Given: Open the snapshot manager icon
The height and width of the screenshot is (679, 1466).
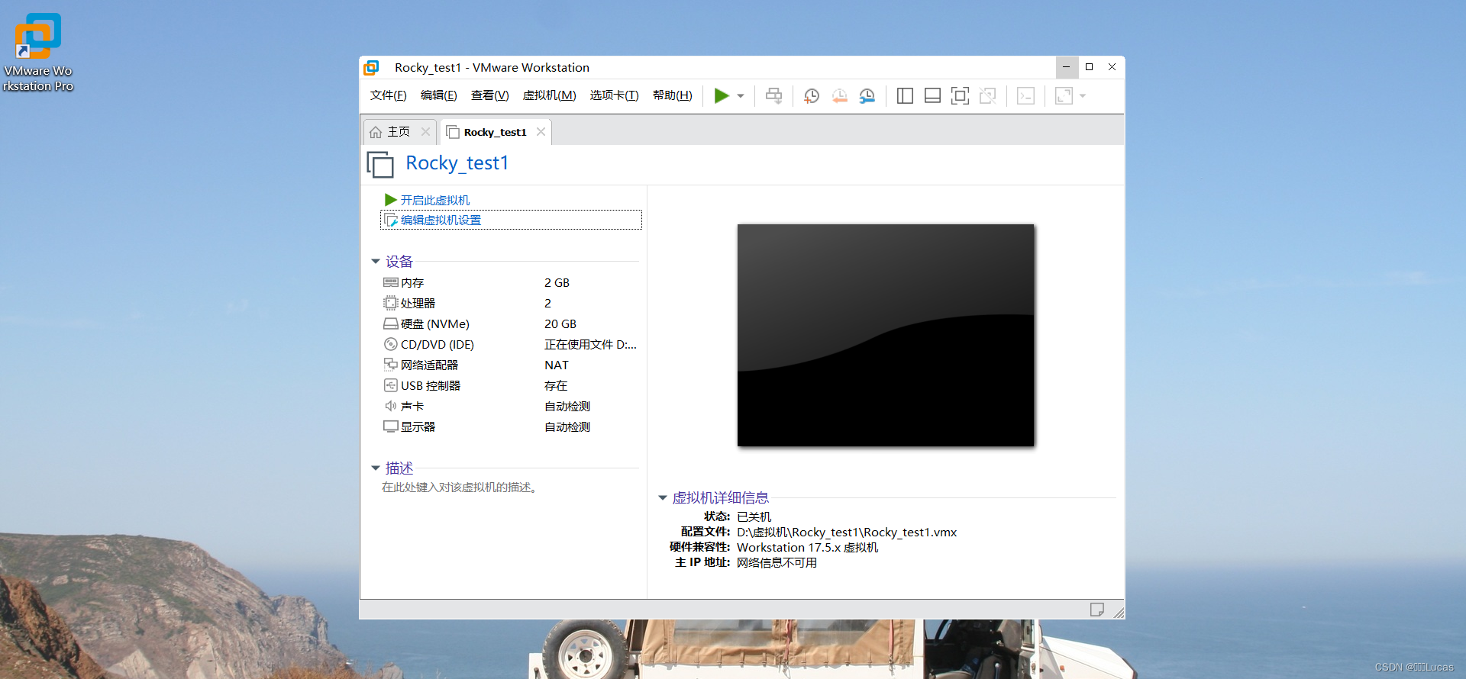Looking at the screenshot, I should point(867,95).
